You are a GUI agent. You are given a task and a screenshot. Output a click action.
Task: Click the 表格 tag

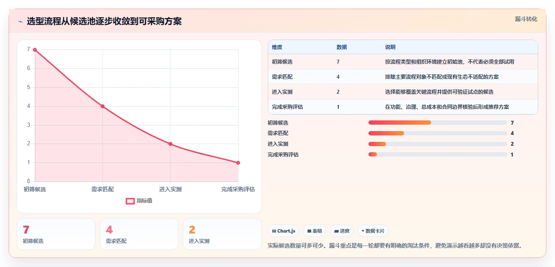[x=314, y=231]
